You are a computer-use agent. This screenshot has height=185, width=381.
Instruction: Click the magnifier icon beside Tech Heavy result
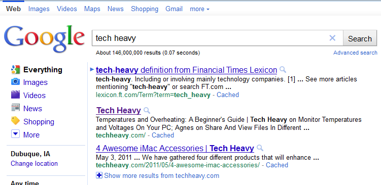point(147,111)
